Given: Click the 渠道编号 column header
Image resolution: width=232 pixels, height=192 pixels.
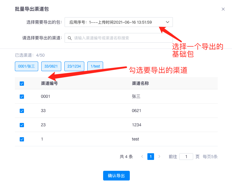Looking at the screenshot, I should 49,83.
